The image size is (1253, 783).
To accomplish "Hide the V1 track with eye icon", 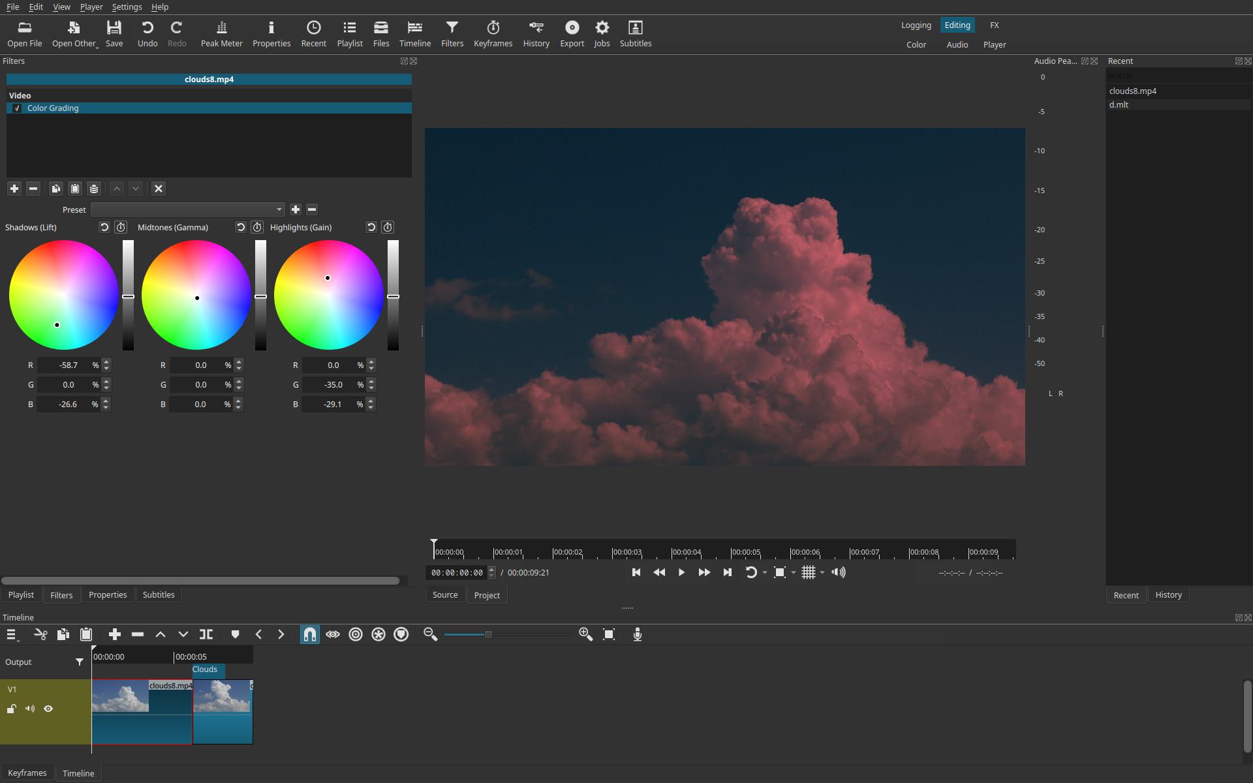I will click(x=48, y=709).
